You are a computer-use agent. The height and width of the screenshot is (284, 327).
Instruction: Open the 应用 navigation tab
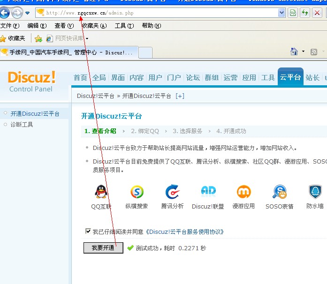tap(249, 78)
